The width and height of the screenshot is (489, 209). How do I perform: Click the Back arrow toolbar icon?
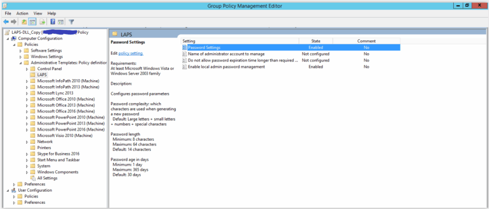(x=6, y=22)
